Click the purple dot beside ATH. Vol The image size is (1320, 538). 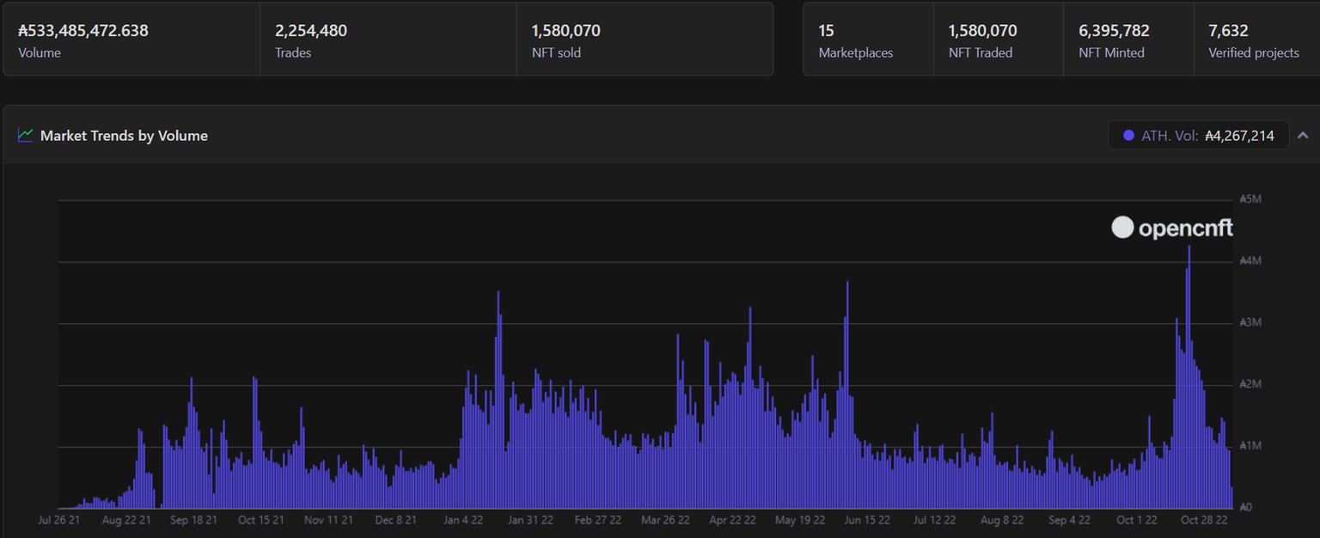(1128, 136)
